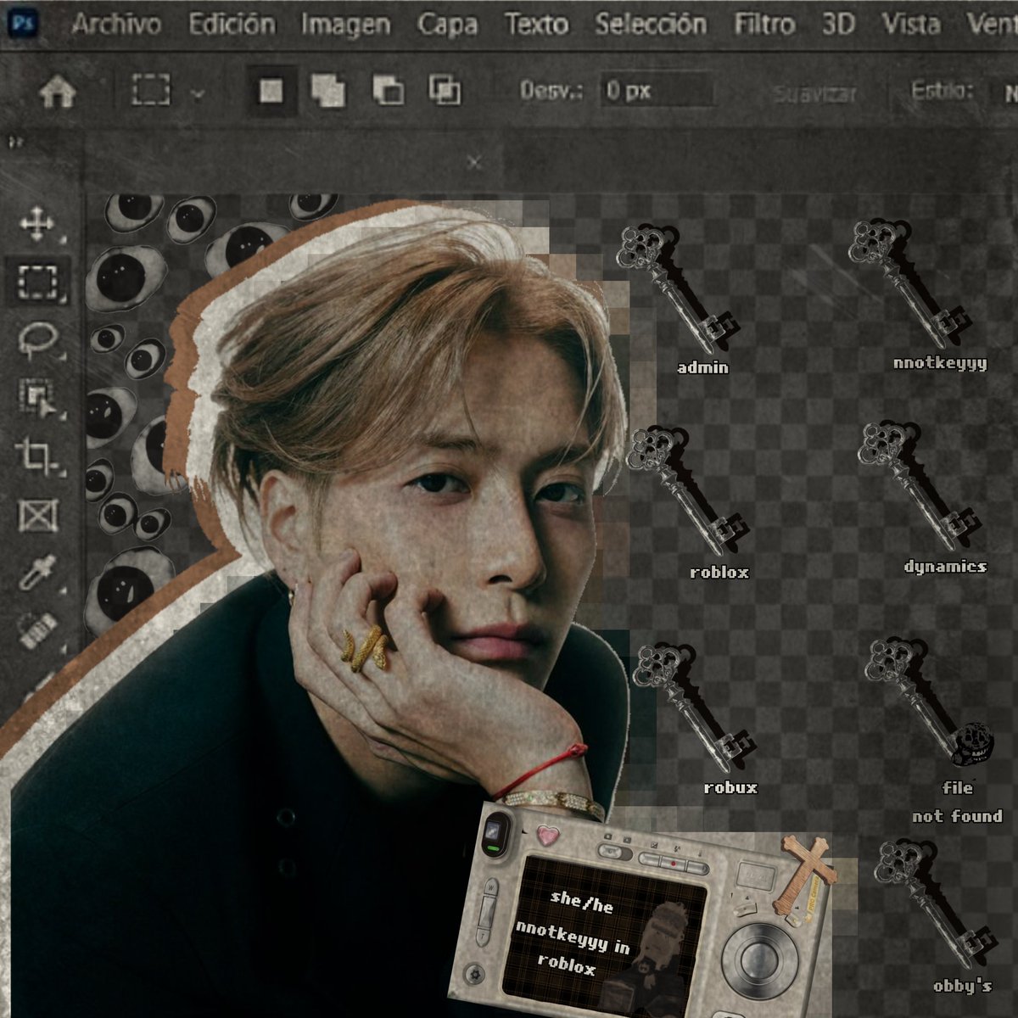This screenshot has height=1018, width=1018.
Task: Click the key icon labeled robux
Action: (x=692, y=708)
